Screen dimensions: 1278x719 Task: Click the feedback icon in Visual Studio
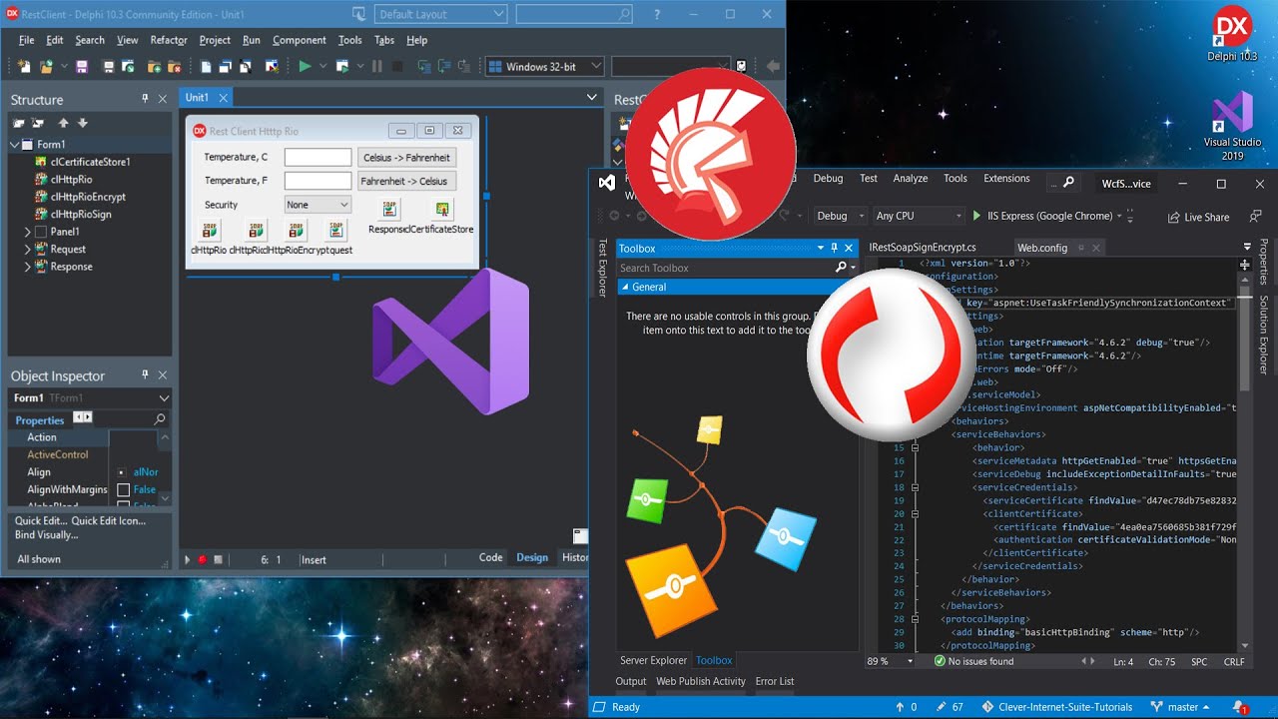(1256, 217)
